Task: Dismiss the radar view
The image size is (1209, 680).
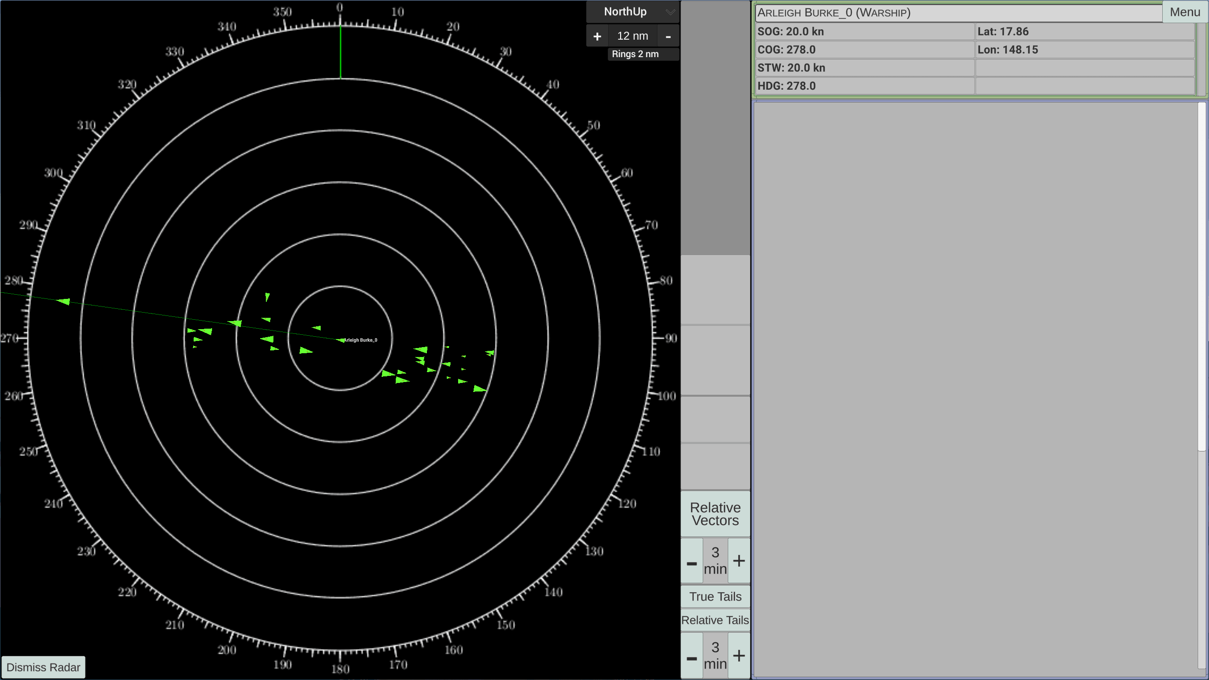Action: (43, 667)
